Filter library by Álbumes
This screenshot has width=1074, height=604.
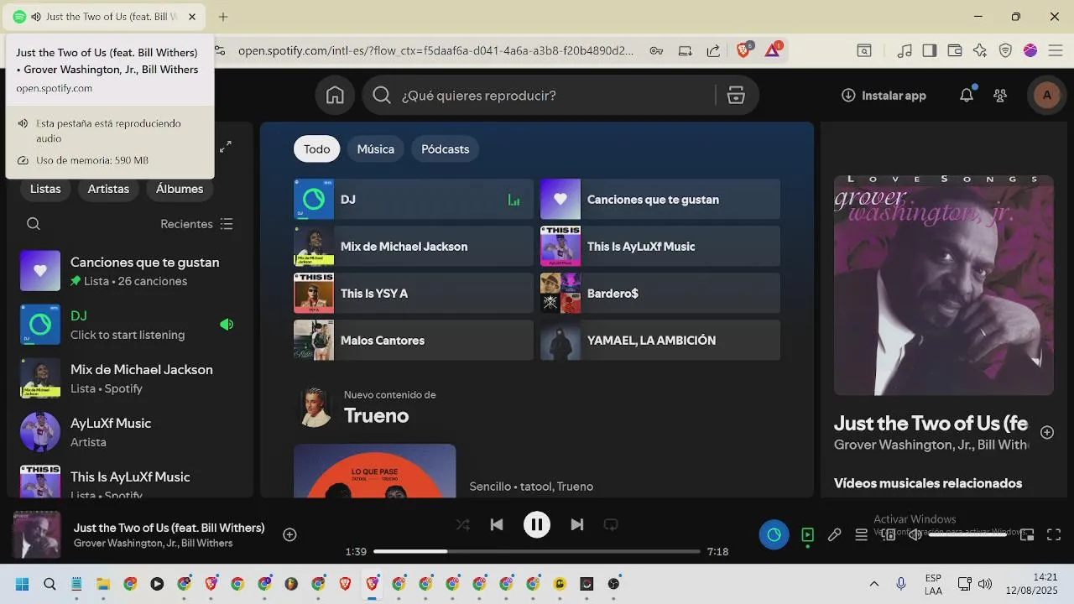coord(180,189)
